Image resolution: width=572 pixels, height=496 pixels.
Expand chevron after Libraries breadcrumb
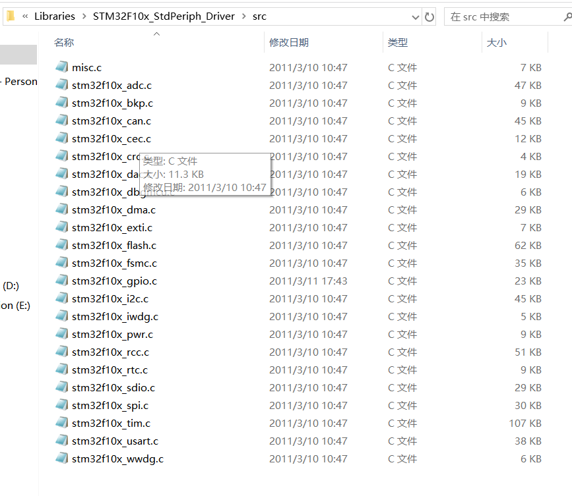coord(84,16)
